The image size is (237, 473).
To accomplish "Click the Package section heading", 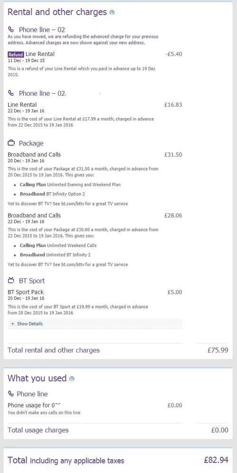I will coord(31,143).
